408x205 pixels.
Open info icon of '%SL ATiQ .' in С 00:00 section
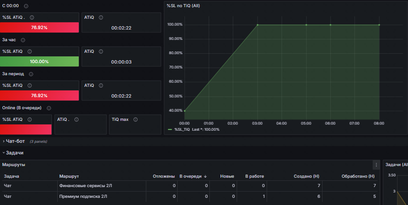[32, 17]
